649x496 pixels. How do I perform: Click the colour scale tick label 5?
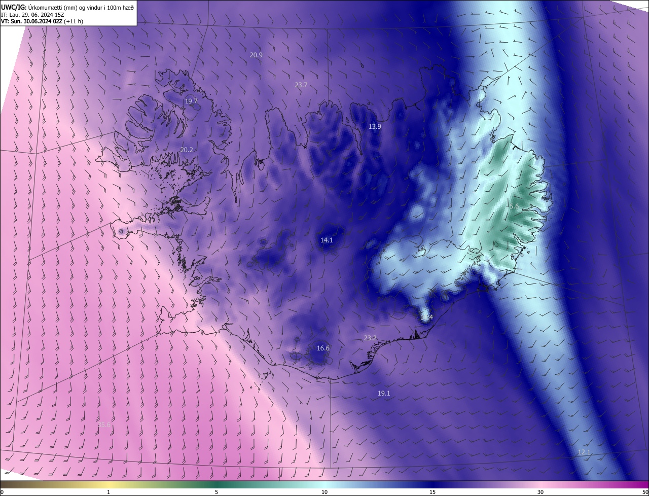tap(217, 492)
